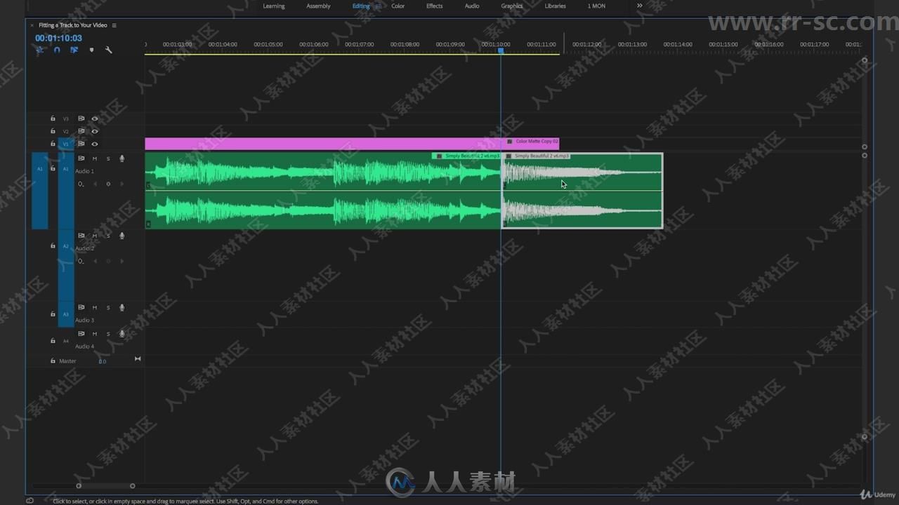Toggle the lock on track V1
899x505 pixels.
tap(53, 144)
